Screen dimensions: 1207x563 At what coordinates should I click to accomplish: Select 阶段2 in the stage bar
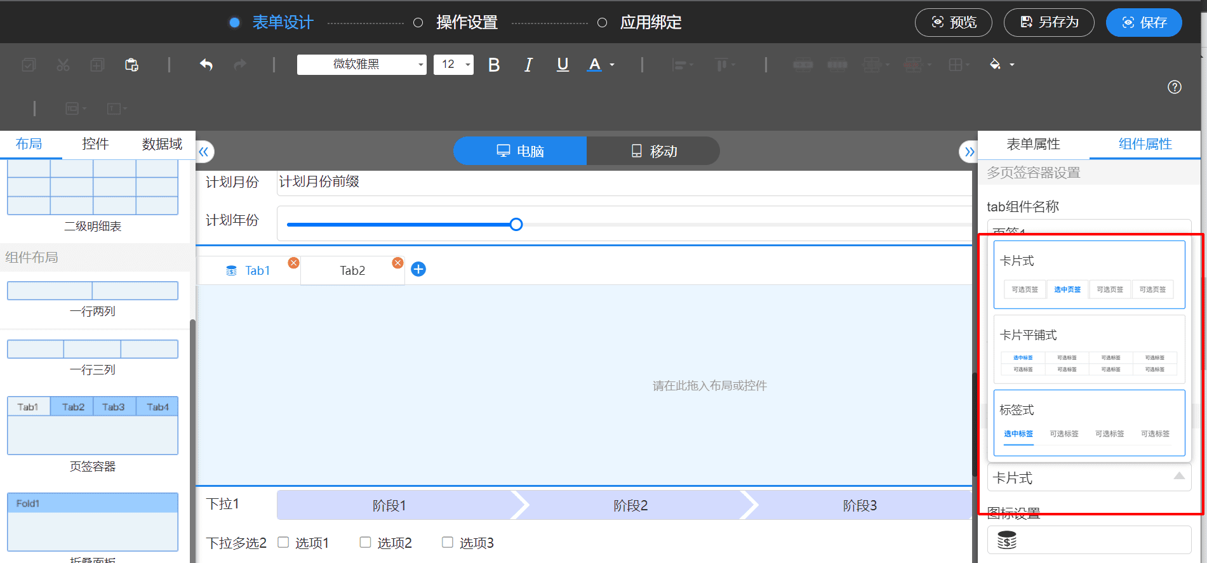pos(630,505)
